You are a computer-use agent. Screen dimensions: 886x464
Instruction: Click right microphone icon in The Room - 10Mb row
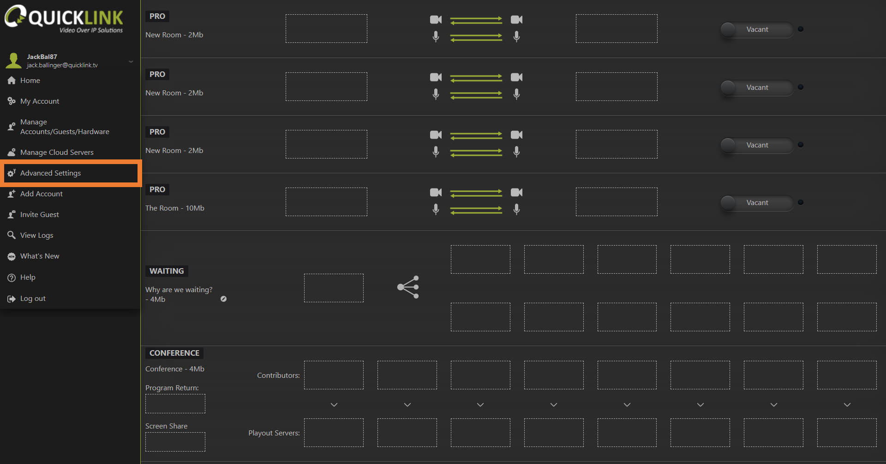pyautogui.click(x=516, y=209)
